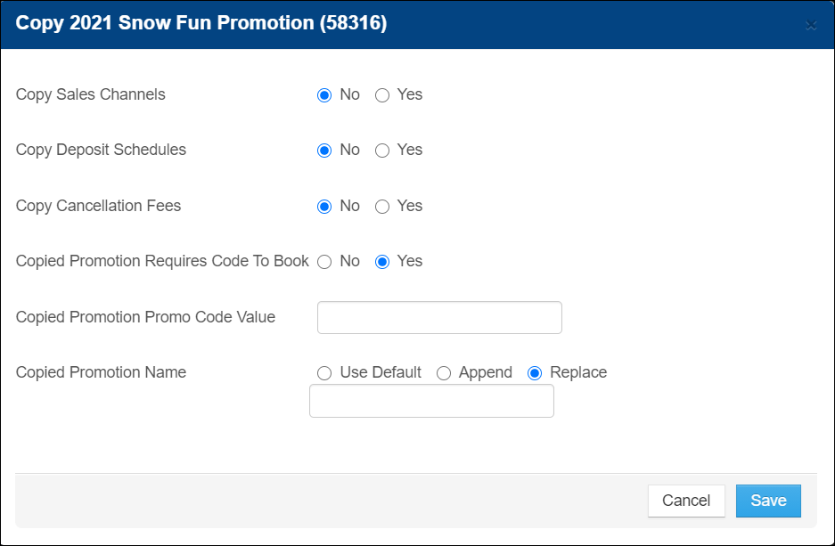Select Yes for Copy Sales Channels
Image resolution: width=835 pixels, height=546 pixels.
tap(382, 95)
